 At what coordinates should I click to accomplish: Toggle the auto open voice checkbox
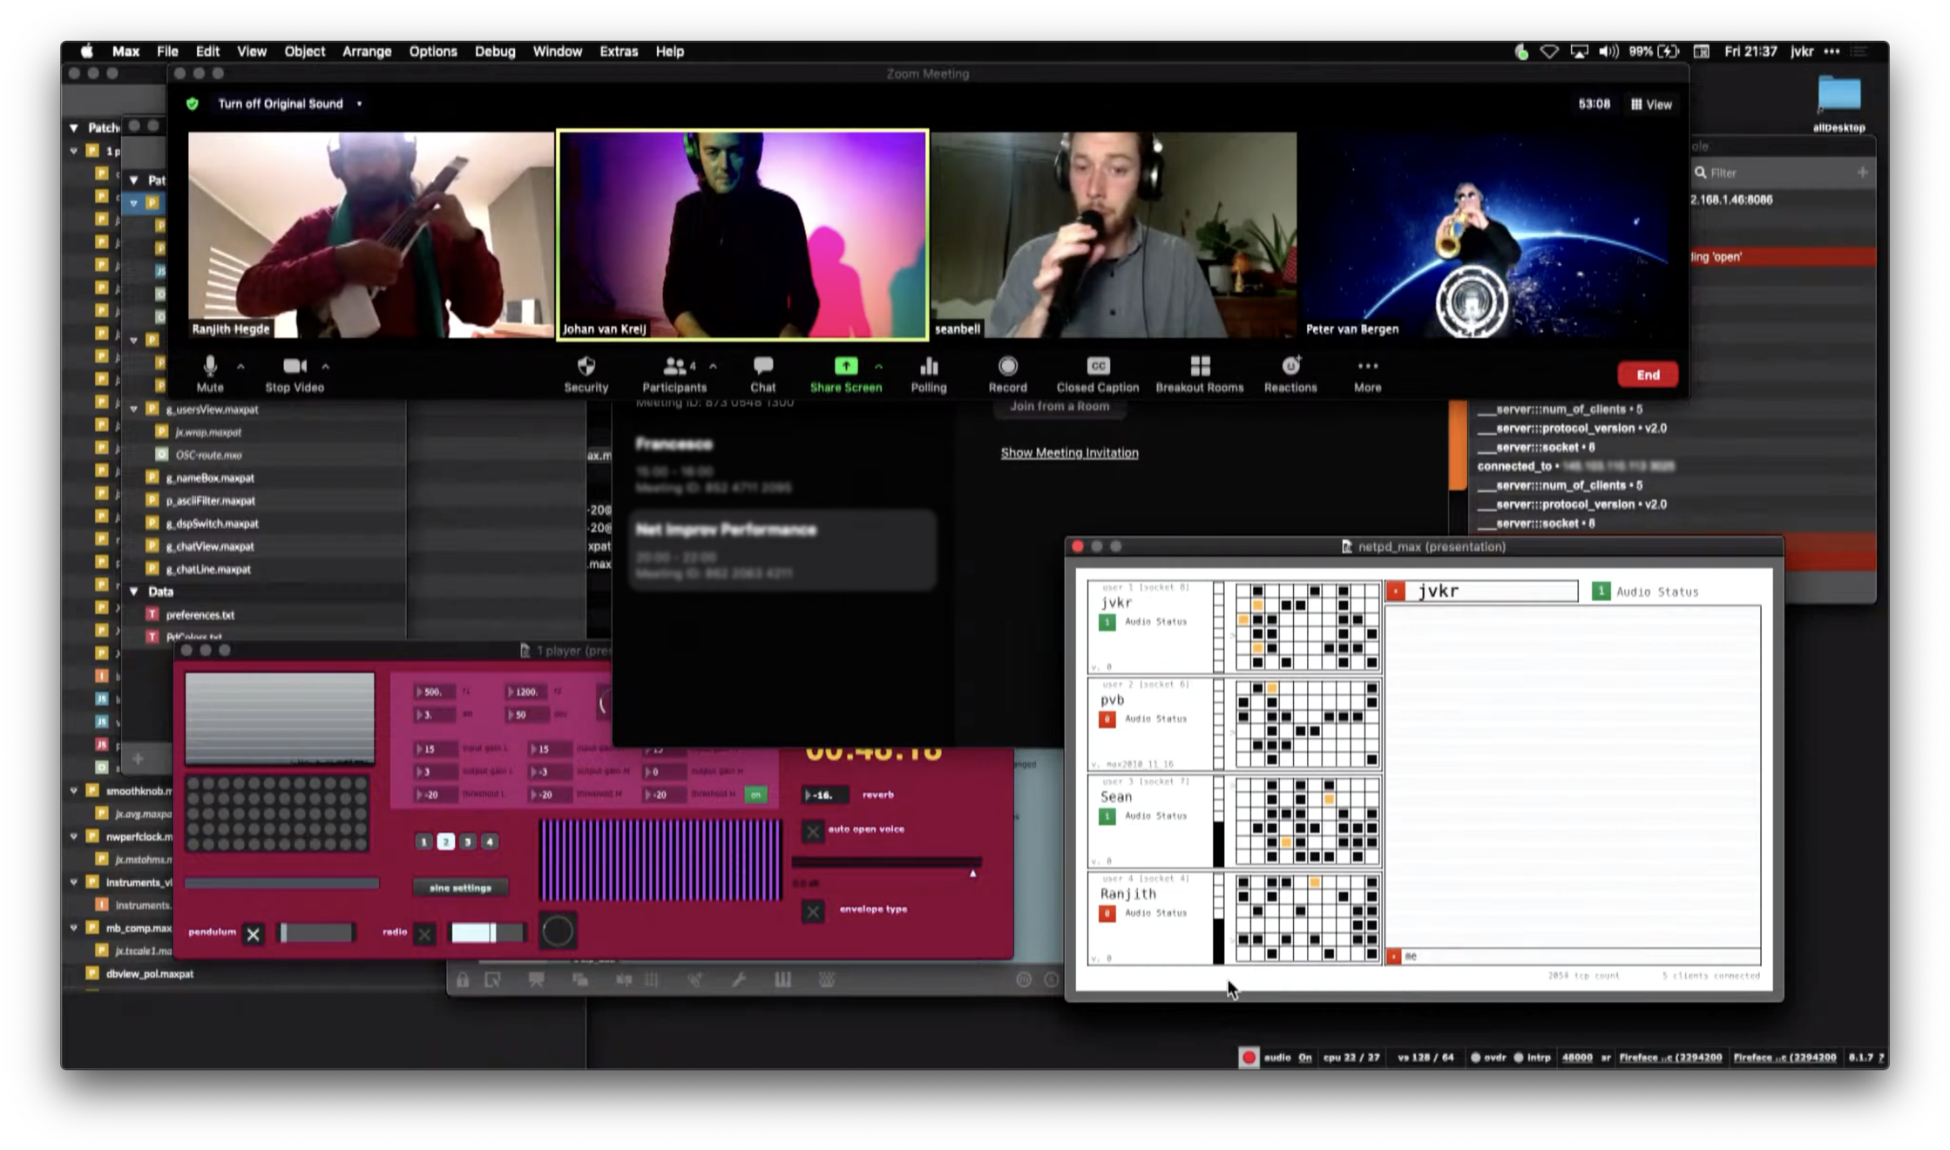pyautogui.click(x=813, y=831)
